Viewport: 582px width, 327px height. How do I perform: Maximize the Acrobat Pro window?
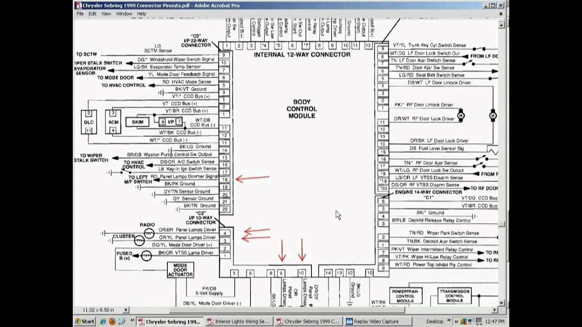pos(493,5)
